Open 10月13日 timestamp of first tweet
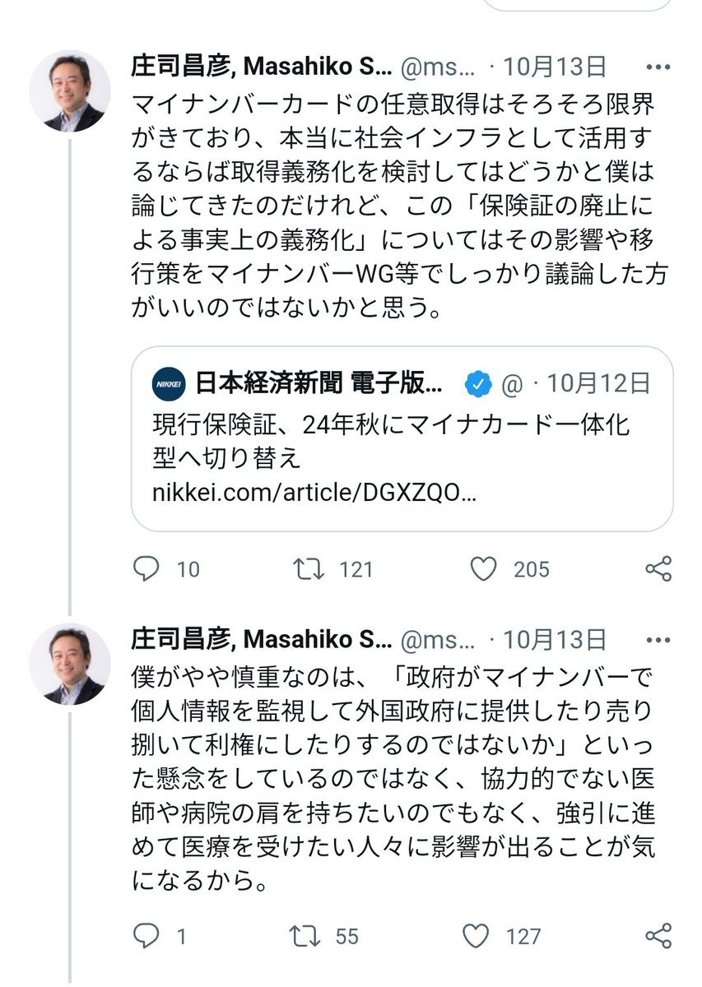Image resolution: width=702 pixels, height=987 pixels. (554, 67)
